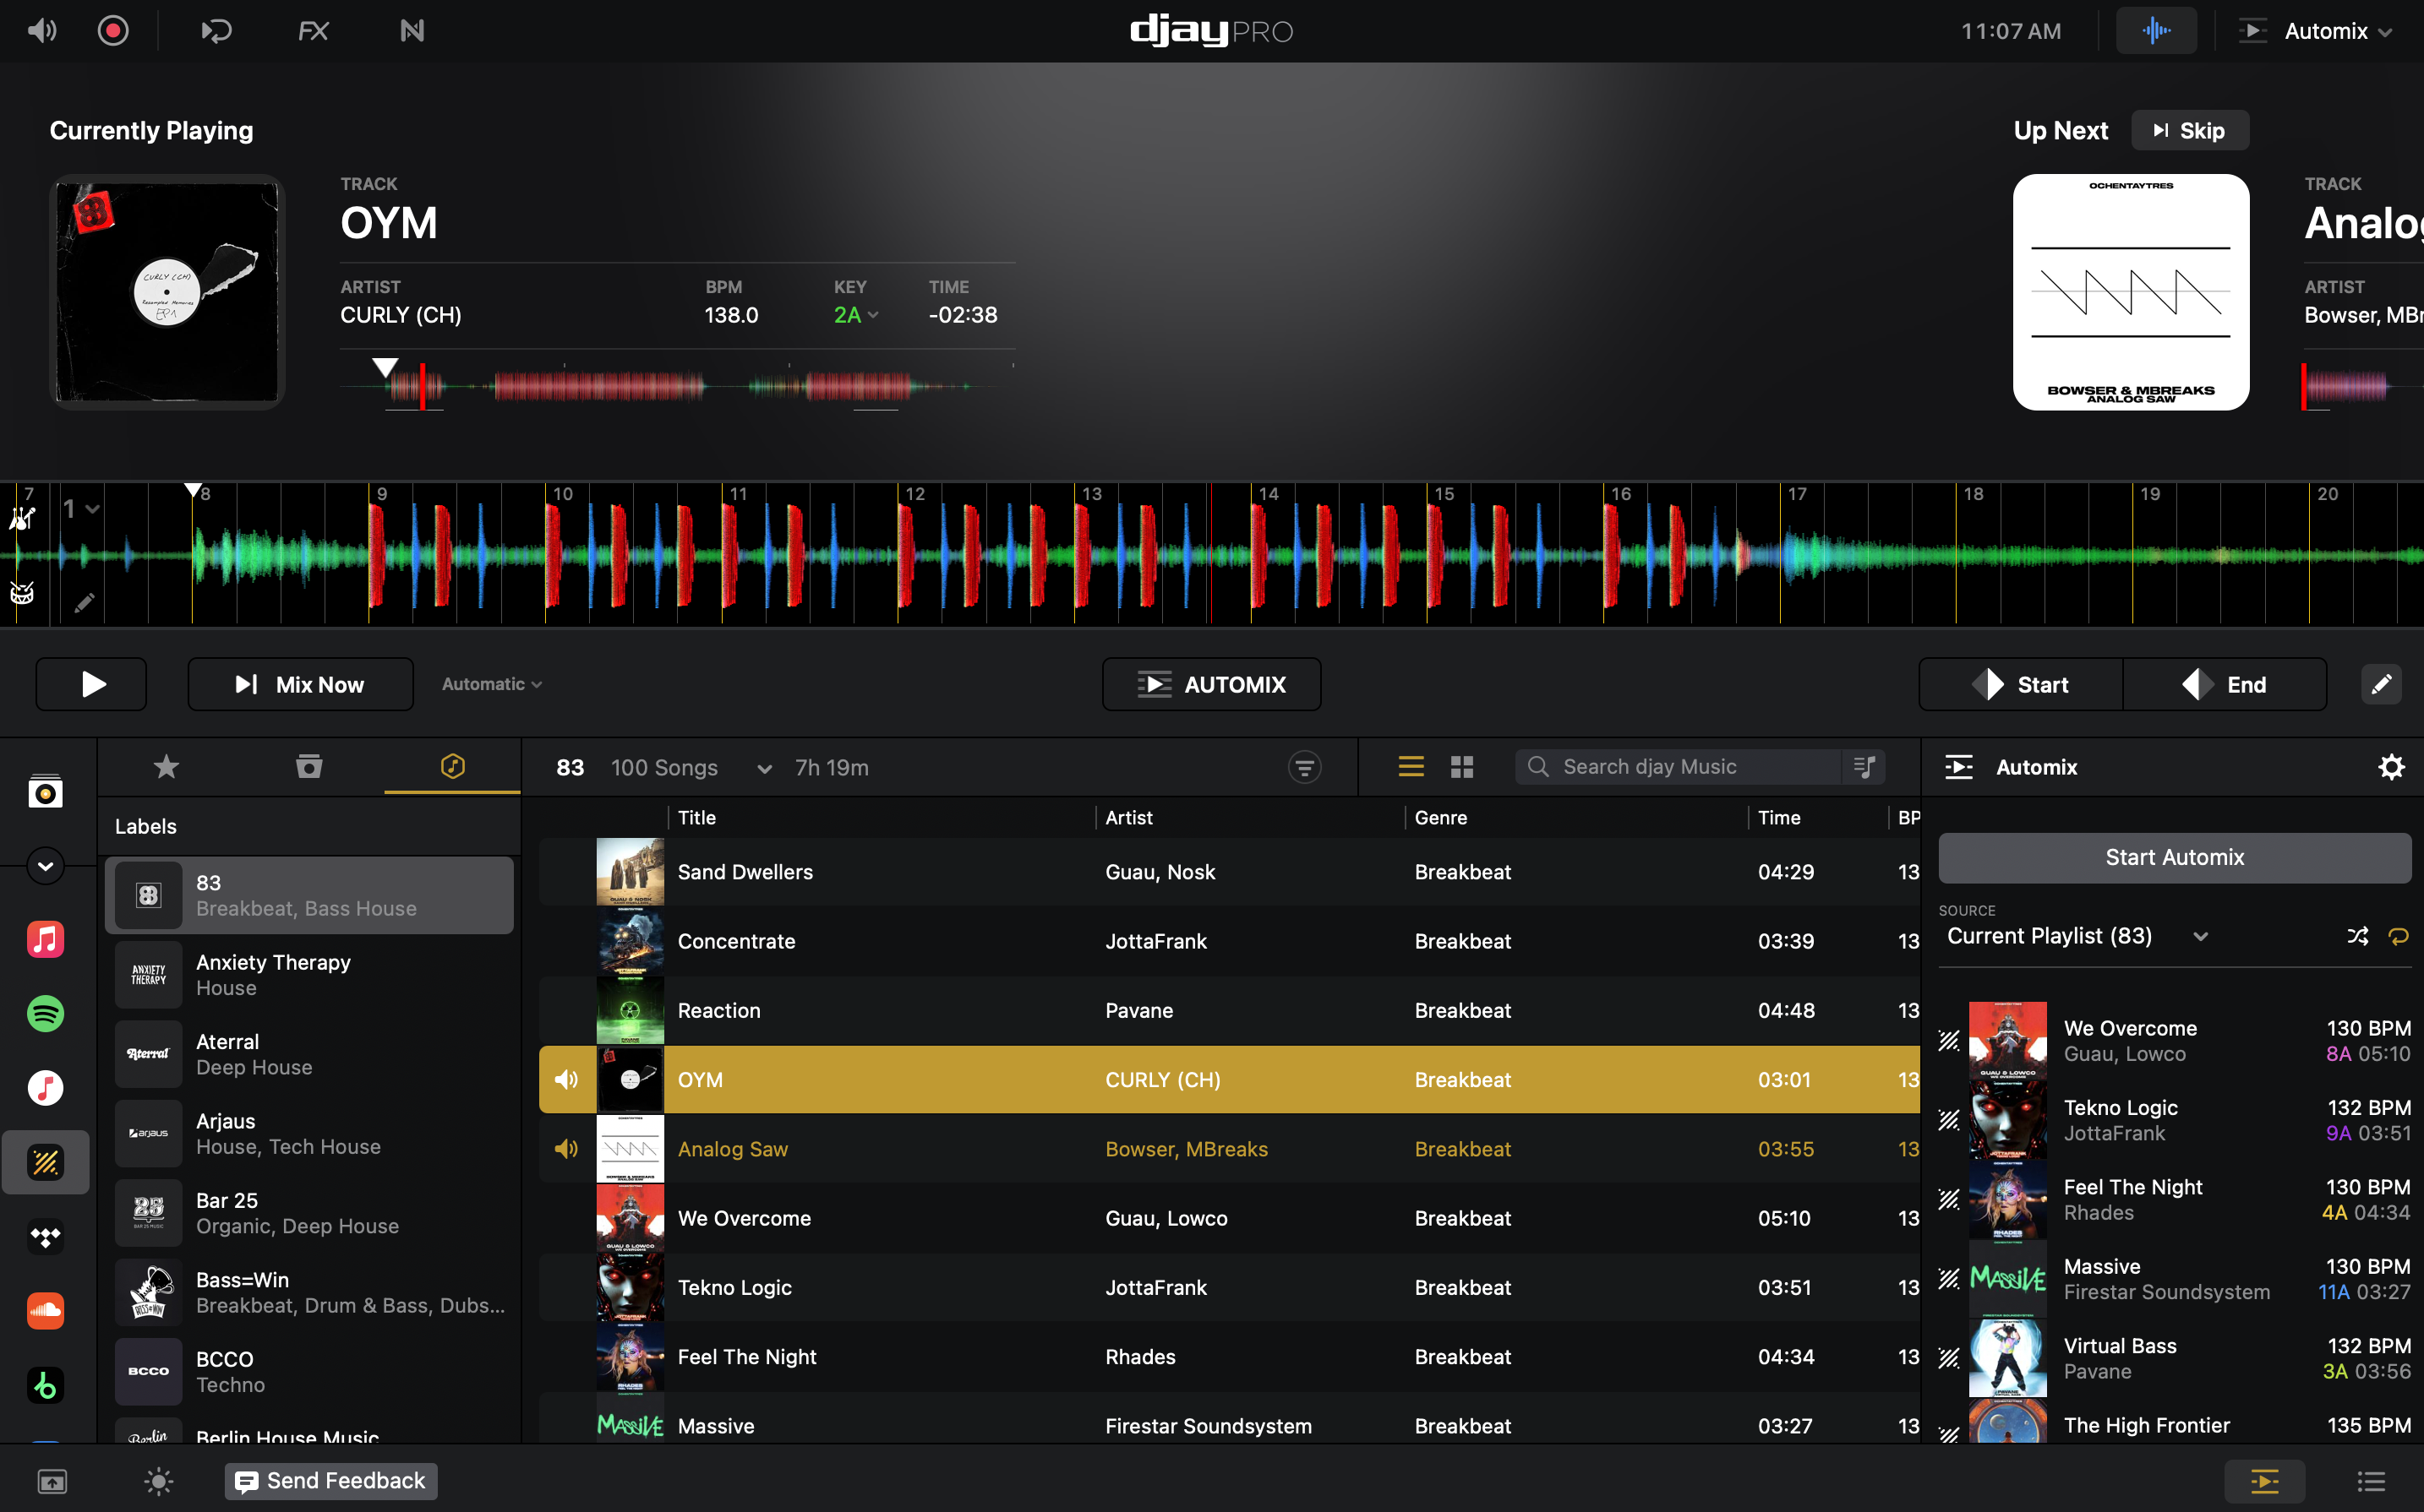Screen dimensions: 2424x1512
Task: Open the Spotify source in the sidebar
Action: click(46, 1013)
